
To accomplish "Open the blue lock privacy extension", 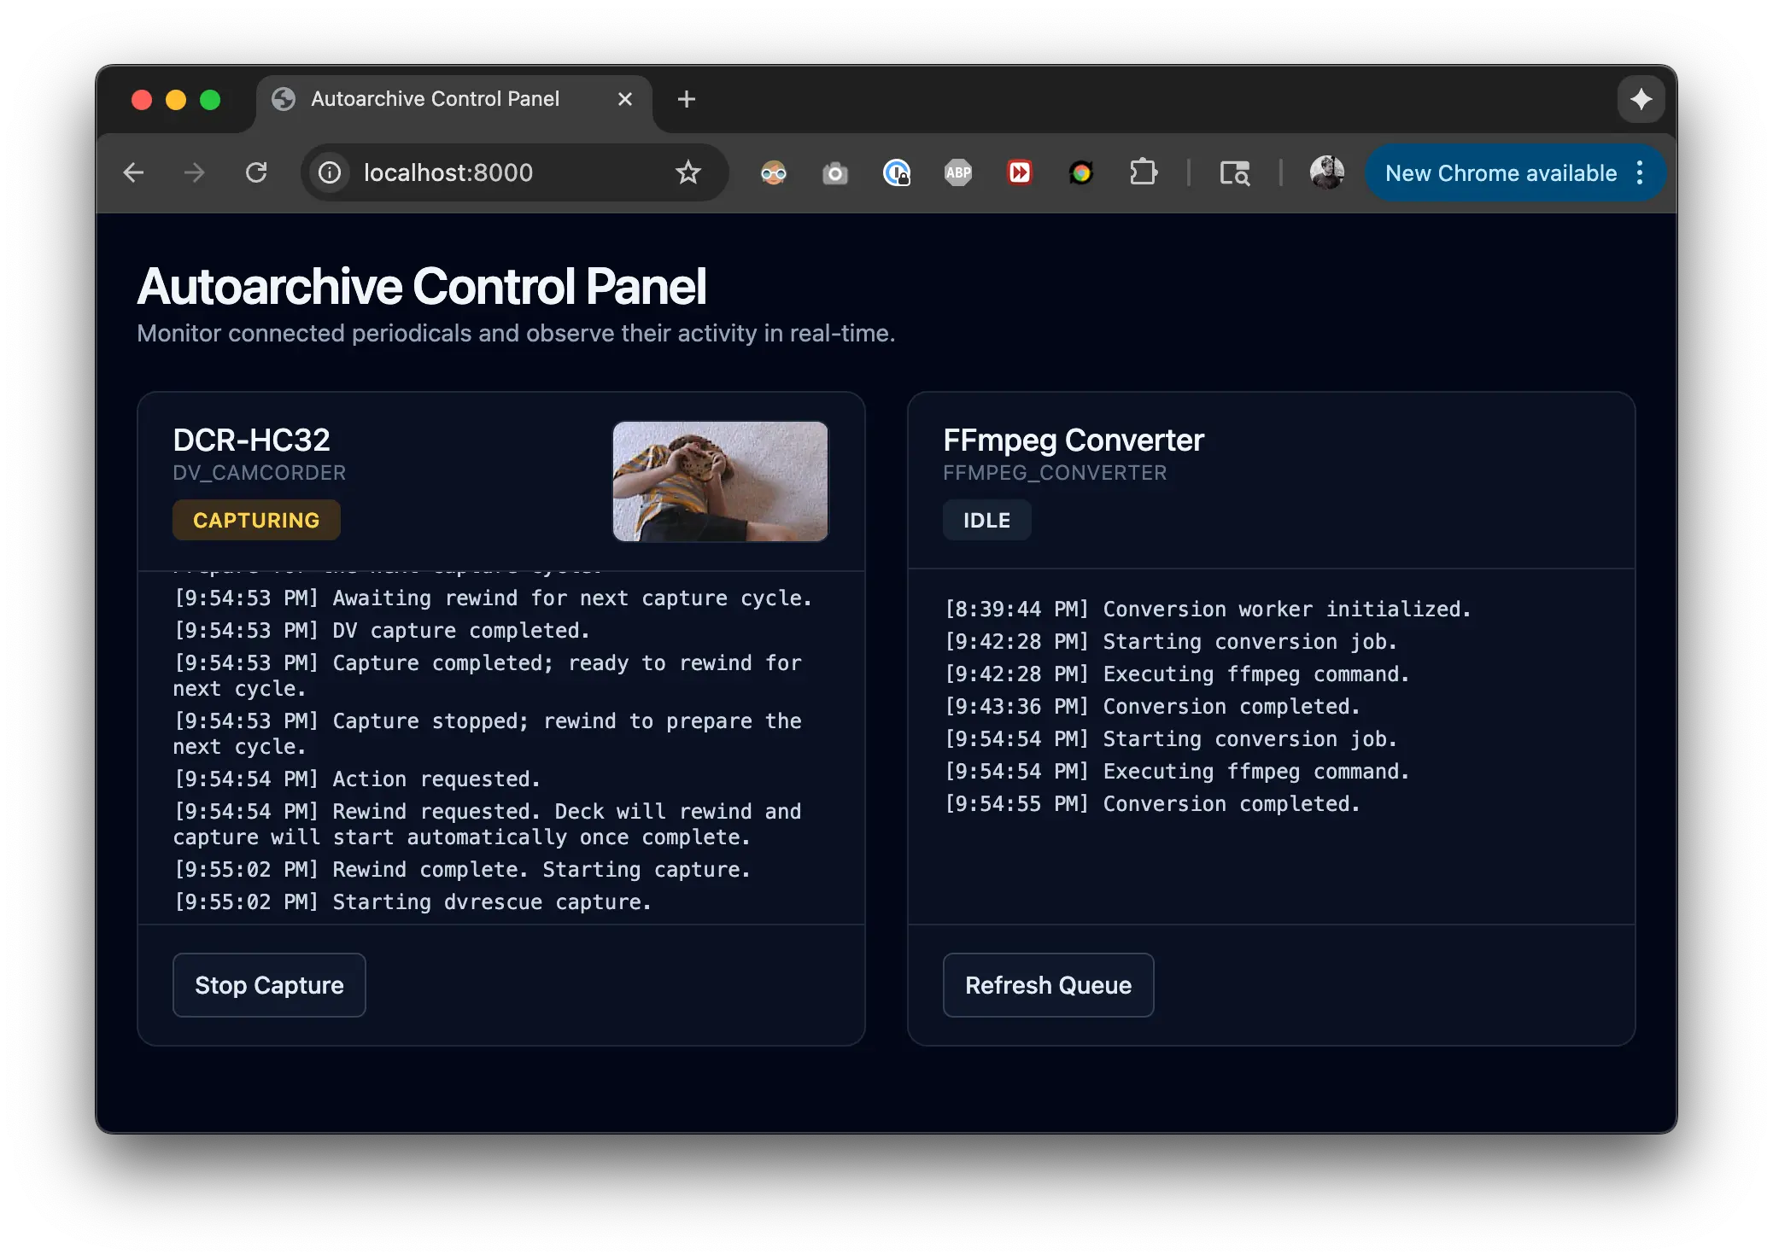I will click(896, 172).
